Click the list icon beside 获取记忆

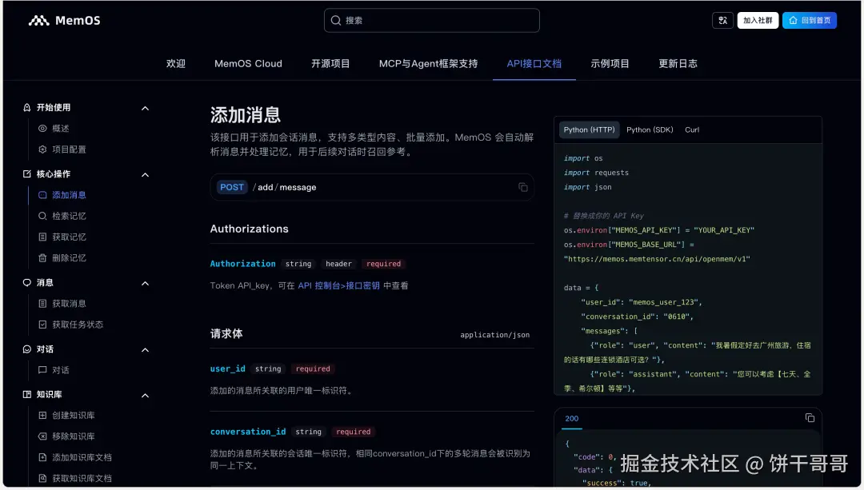pos(42,237)
